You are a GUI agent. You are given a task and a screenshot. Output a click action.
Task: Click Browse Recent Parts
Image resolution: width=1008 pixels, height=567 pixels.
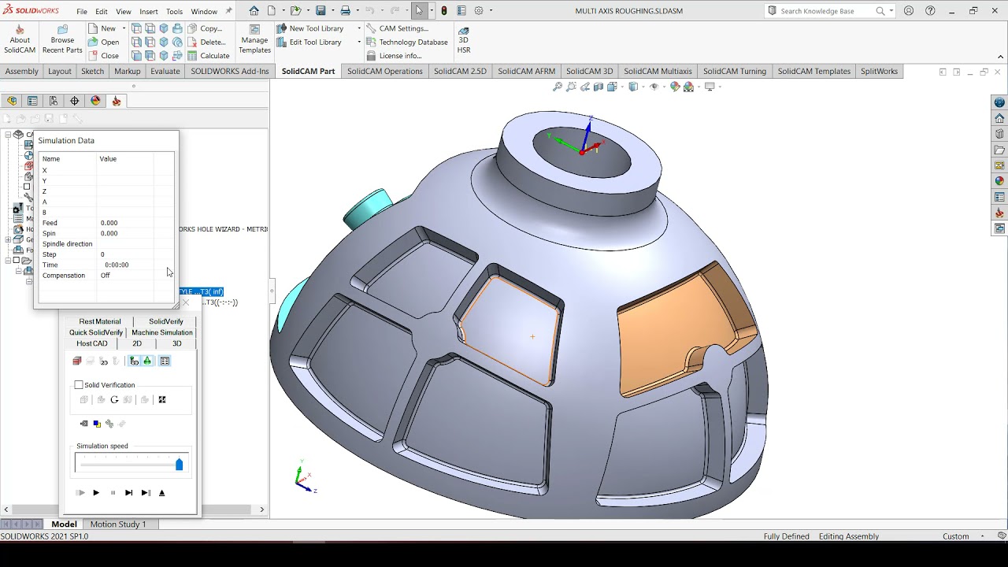(x=62, y=39)
